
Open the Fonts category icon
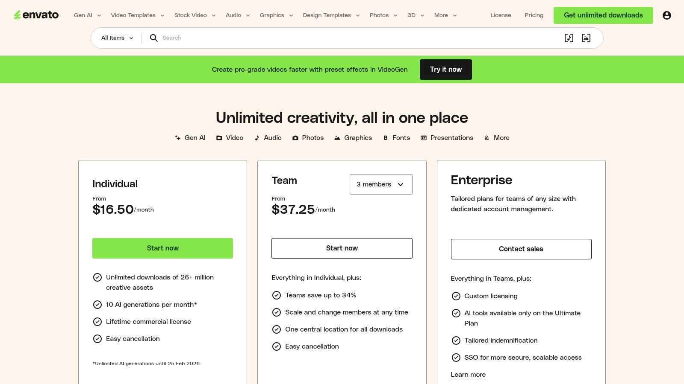coord(385,137)
